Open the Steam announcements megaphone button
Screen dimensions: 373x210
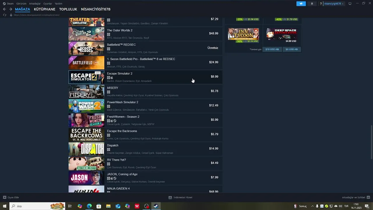pos(301,3)
